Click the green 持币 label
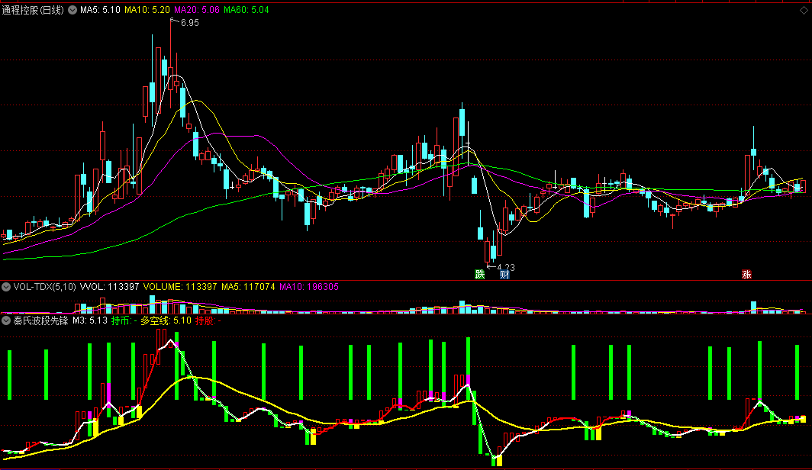This screenshot has height=470, width=812. click(124, 321)
